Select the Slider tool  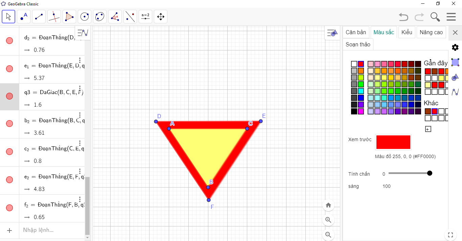coord(145,17)
